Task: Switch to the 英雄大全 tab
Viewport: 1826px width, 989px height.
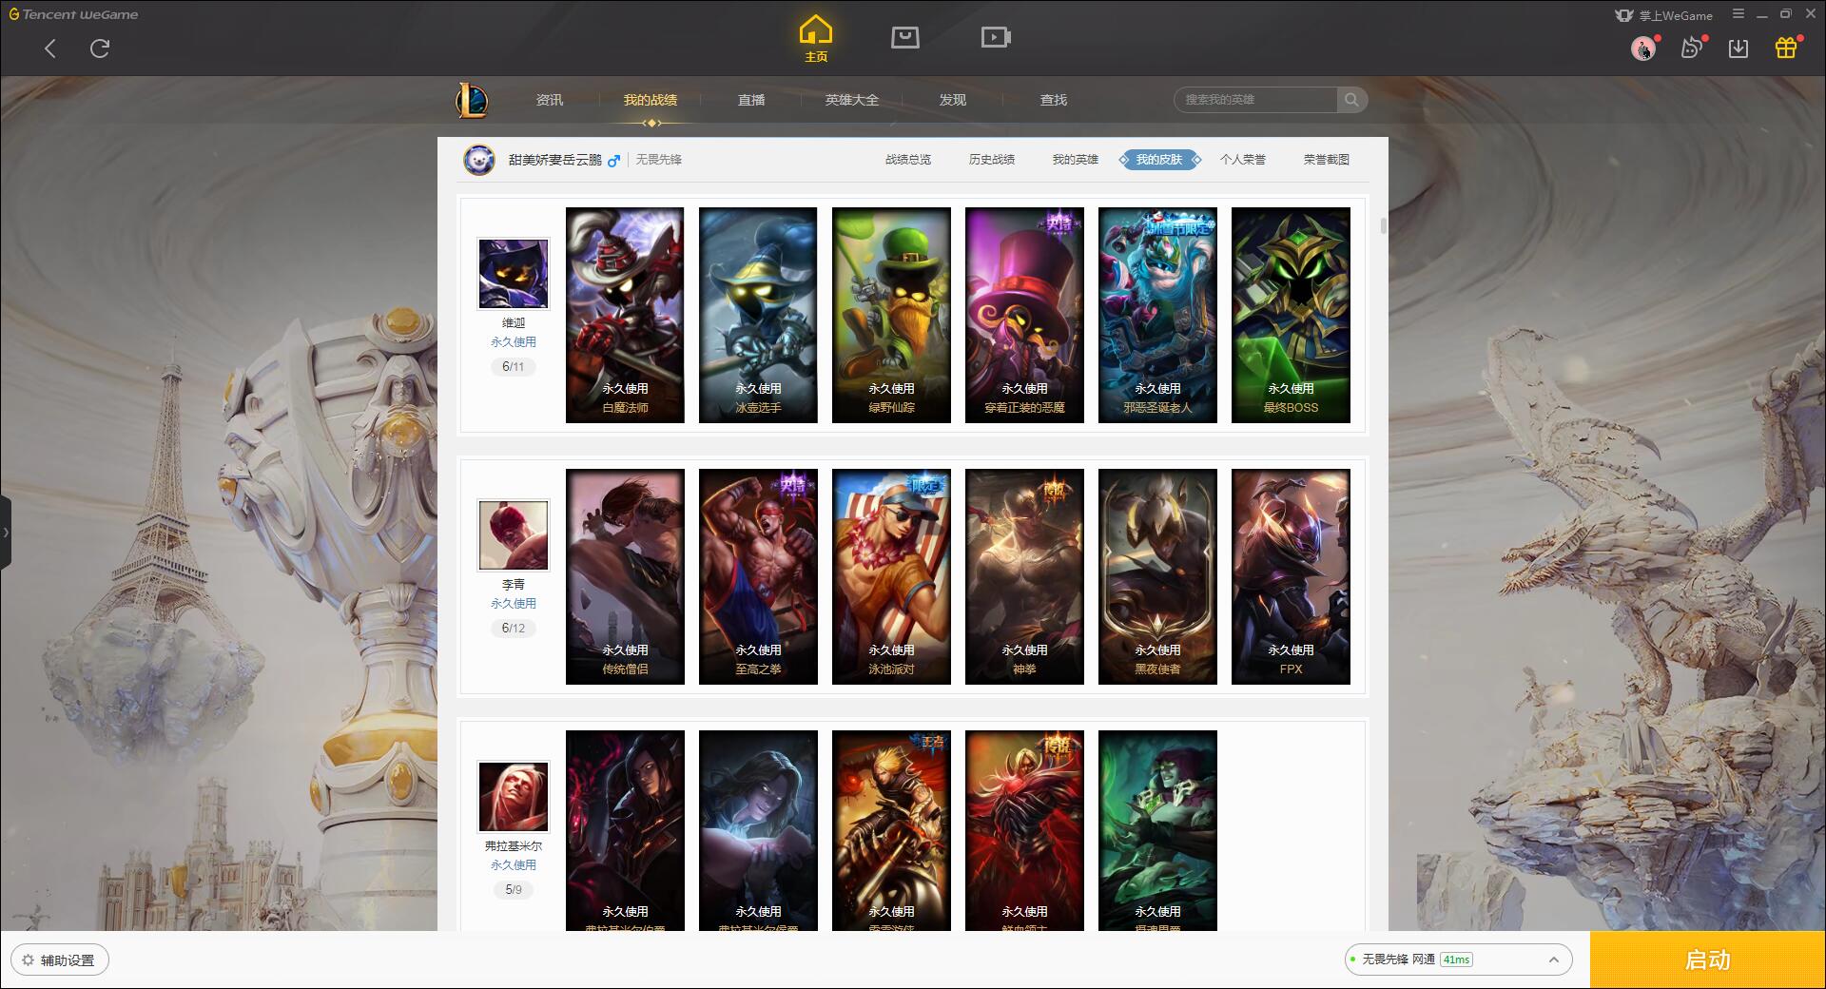Action: click(x=852, y=100)
